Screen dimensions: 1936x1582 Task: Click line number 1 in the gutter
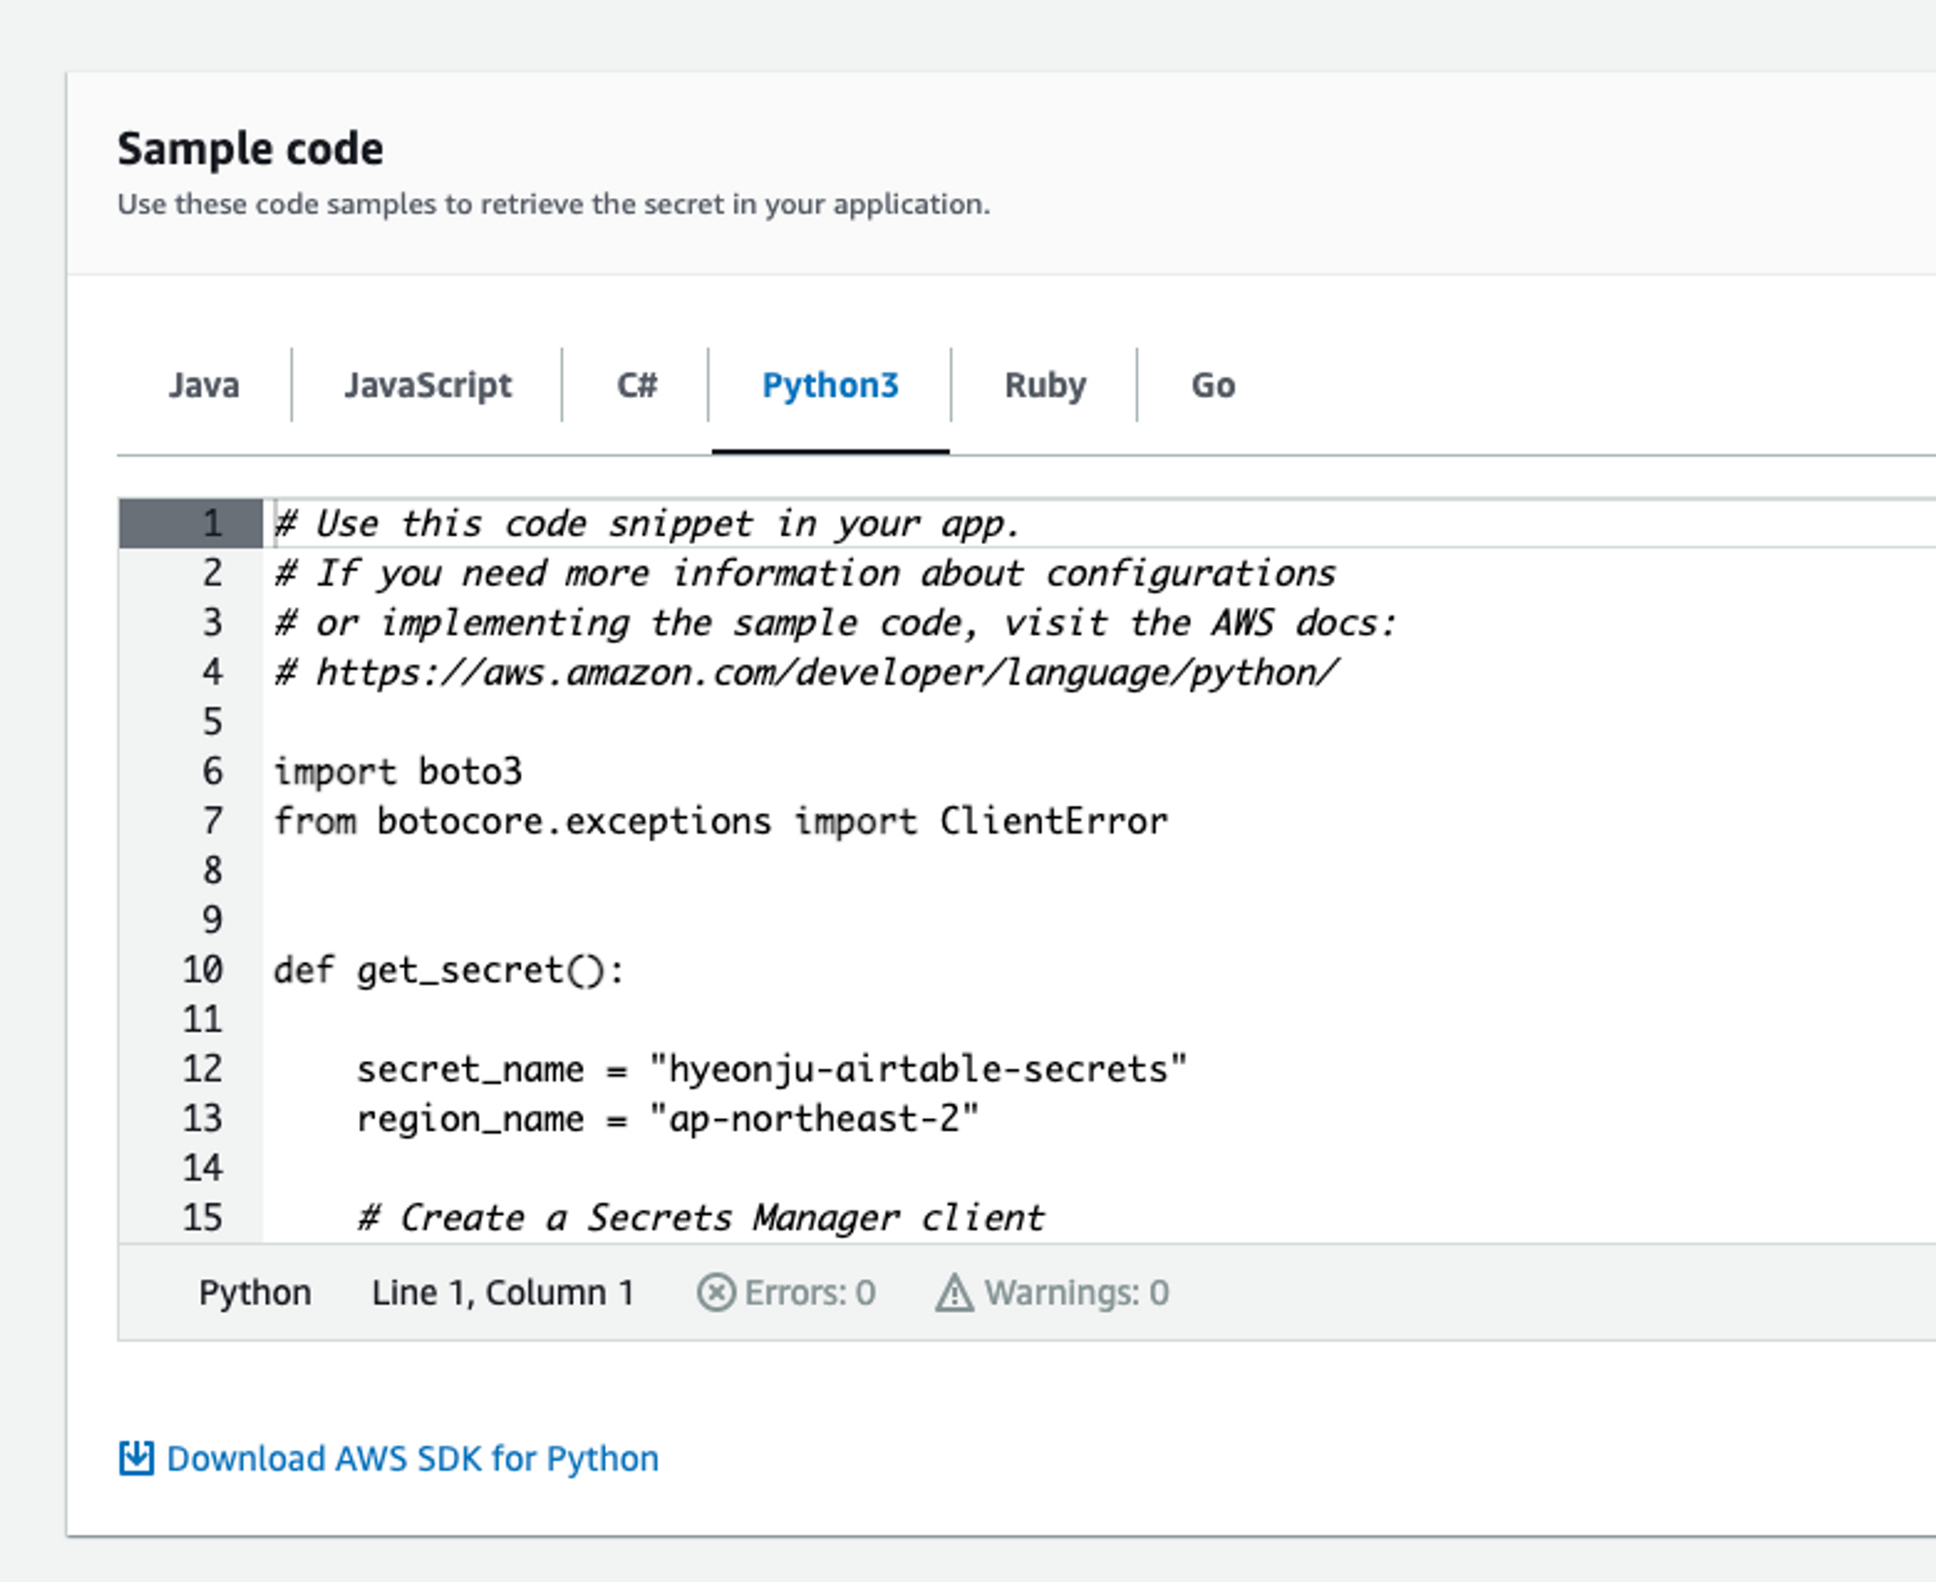[x=212, y=524]
